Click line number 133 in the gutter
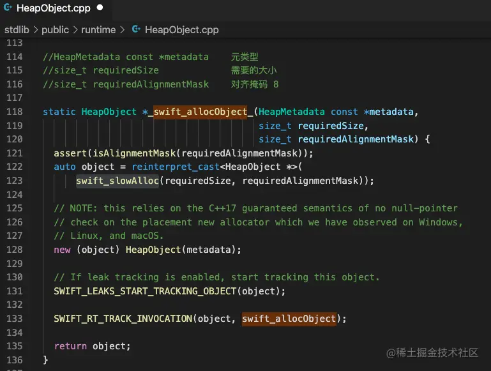Screen dimensions: 491x371 (15, 319)
